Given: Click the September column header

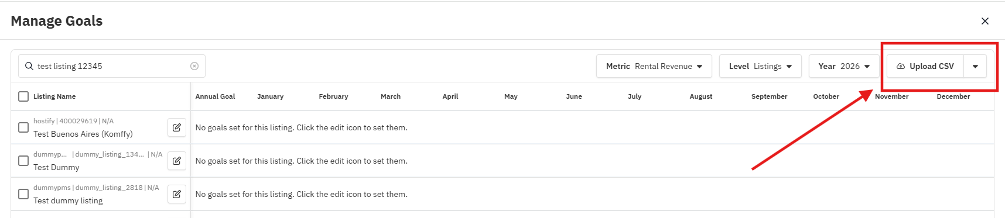Looking at the screenshot, I should [769, 96].
